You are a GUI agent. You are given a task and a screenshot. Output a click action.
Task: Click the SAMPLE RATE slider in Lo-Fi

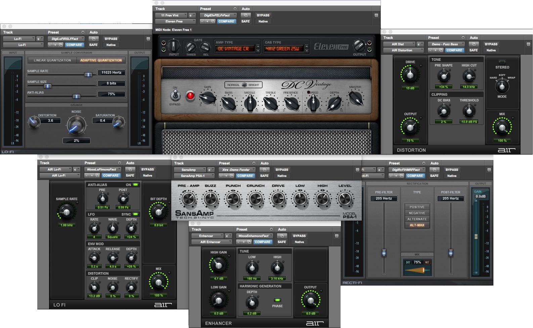[88, 75]
